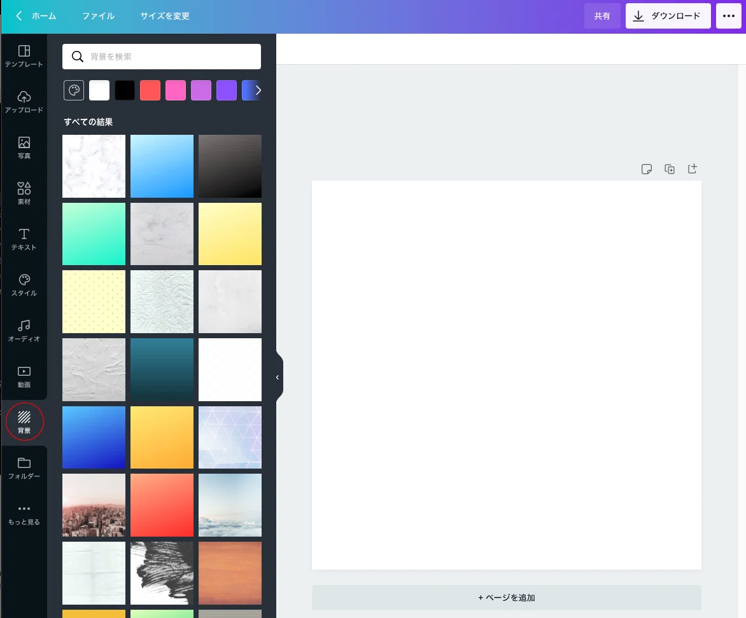Click the add notes icon above canvas
Viewport: 746px width, 618px height.
(646, 169)
